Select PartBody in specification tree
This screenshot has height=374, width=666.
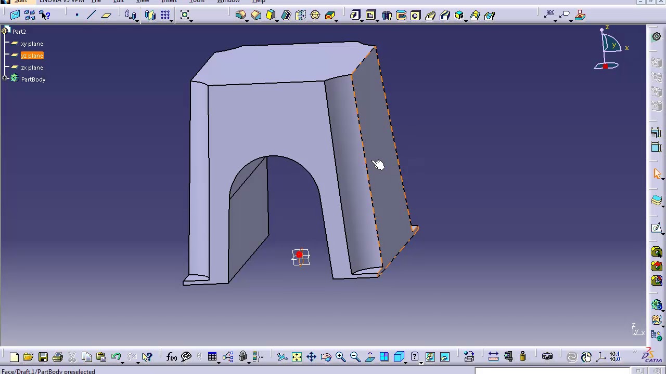coord(33,79)
